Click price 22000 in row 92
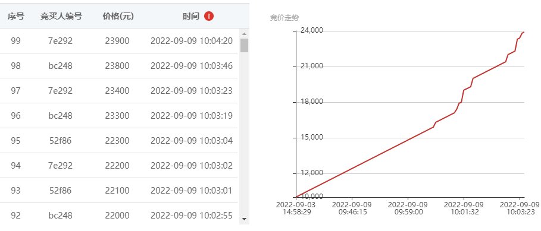541x231 pixels. (x=117, y=216)
